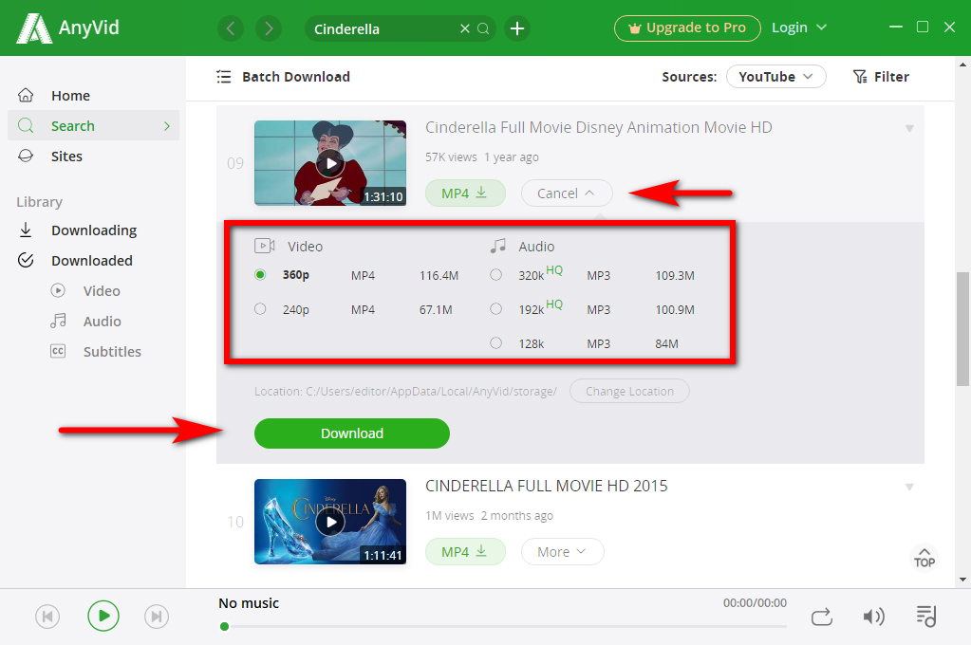
Task: Open More options for CINDERELLA 2015
Action: (x=562, y=551)
